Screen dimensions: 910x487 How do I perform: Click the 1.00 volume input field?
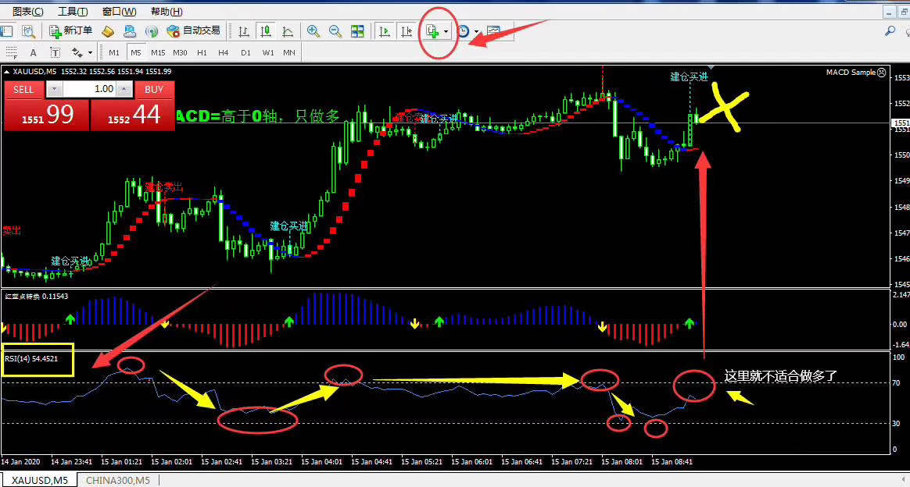click(x=89, y=89)
